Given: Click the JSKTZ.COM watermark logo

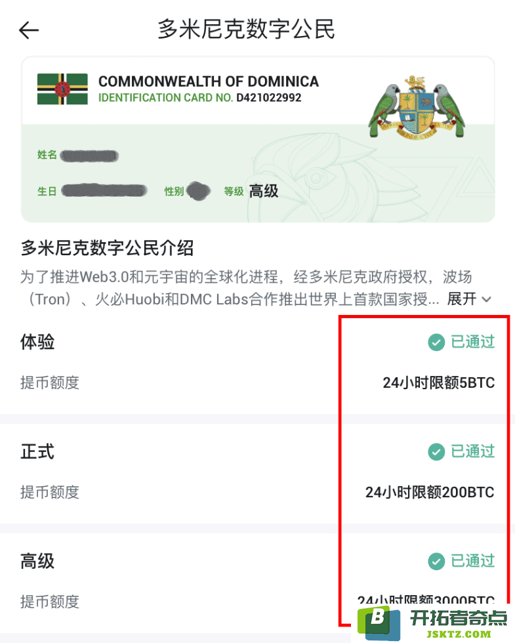Looking at the screenshot, I should click(432, 624).
